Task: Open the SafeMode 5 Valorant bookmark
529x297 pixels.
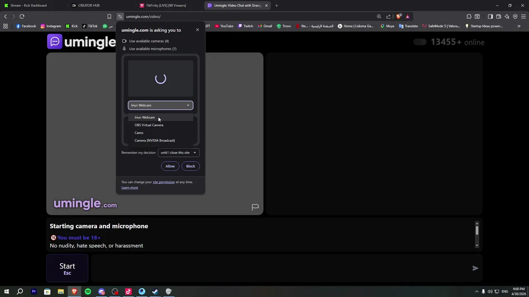Action: [x=441, y=26]
